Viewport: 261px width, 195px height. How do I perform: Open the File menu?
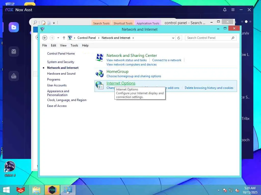tap(44, 45)
